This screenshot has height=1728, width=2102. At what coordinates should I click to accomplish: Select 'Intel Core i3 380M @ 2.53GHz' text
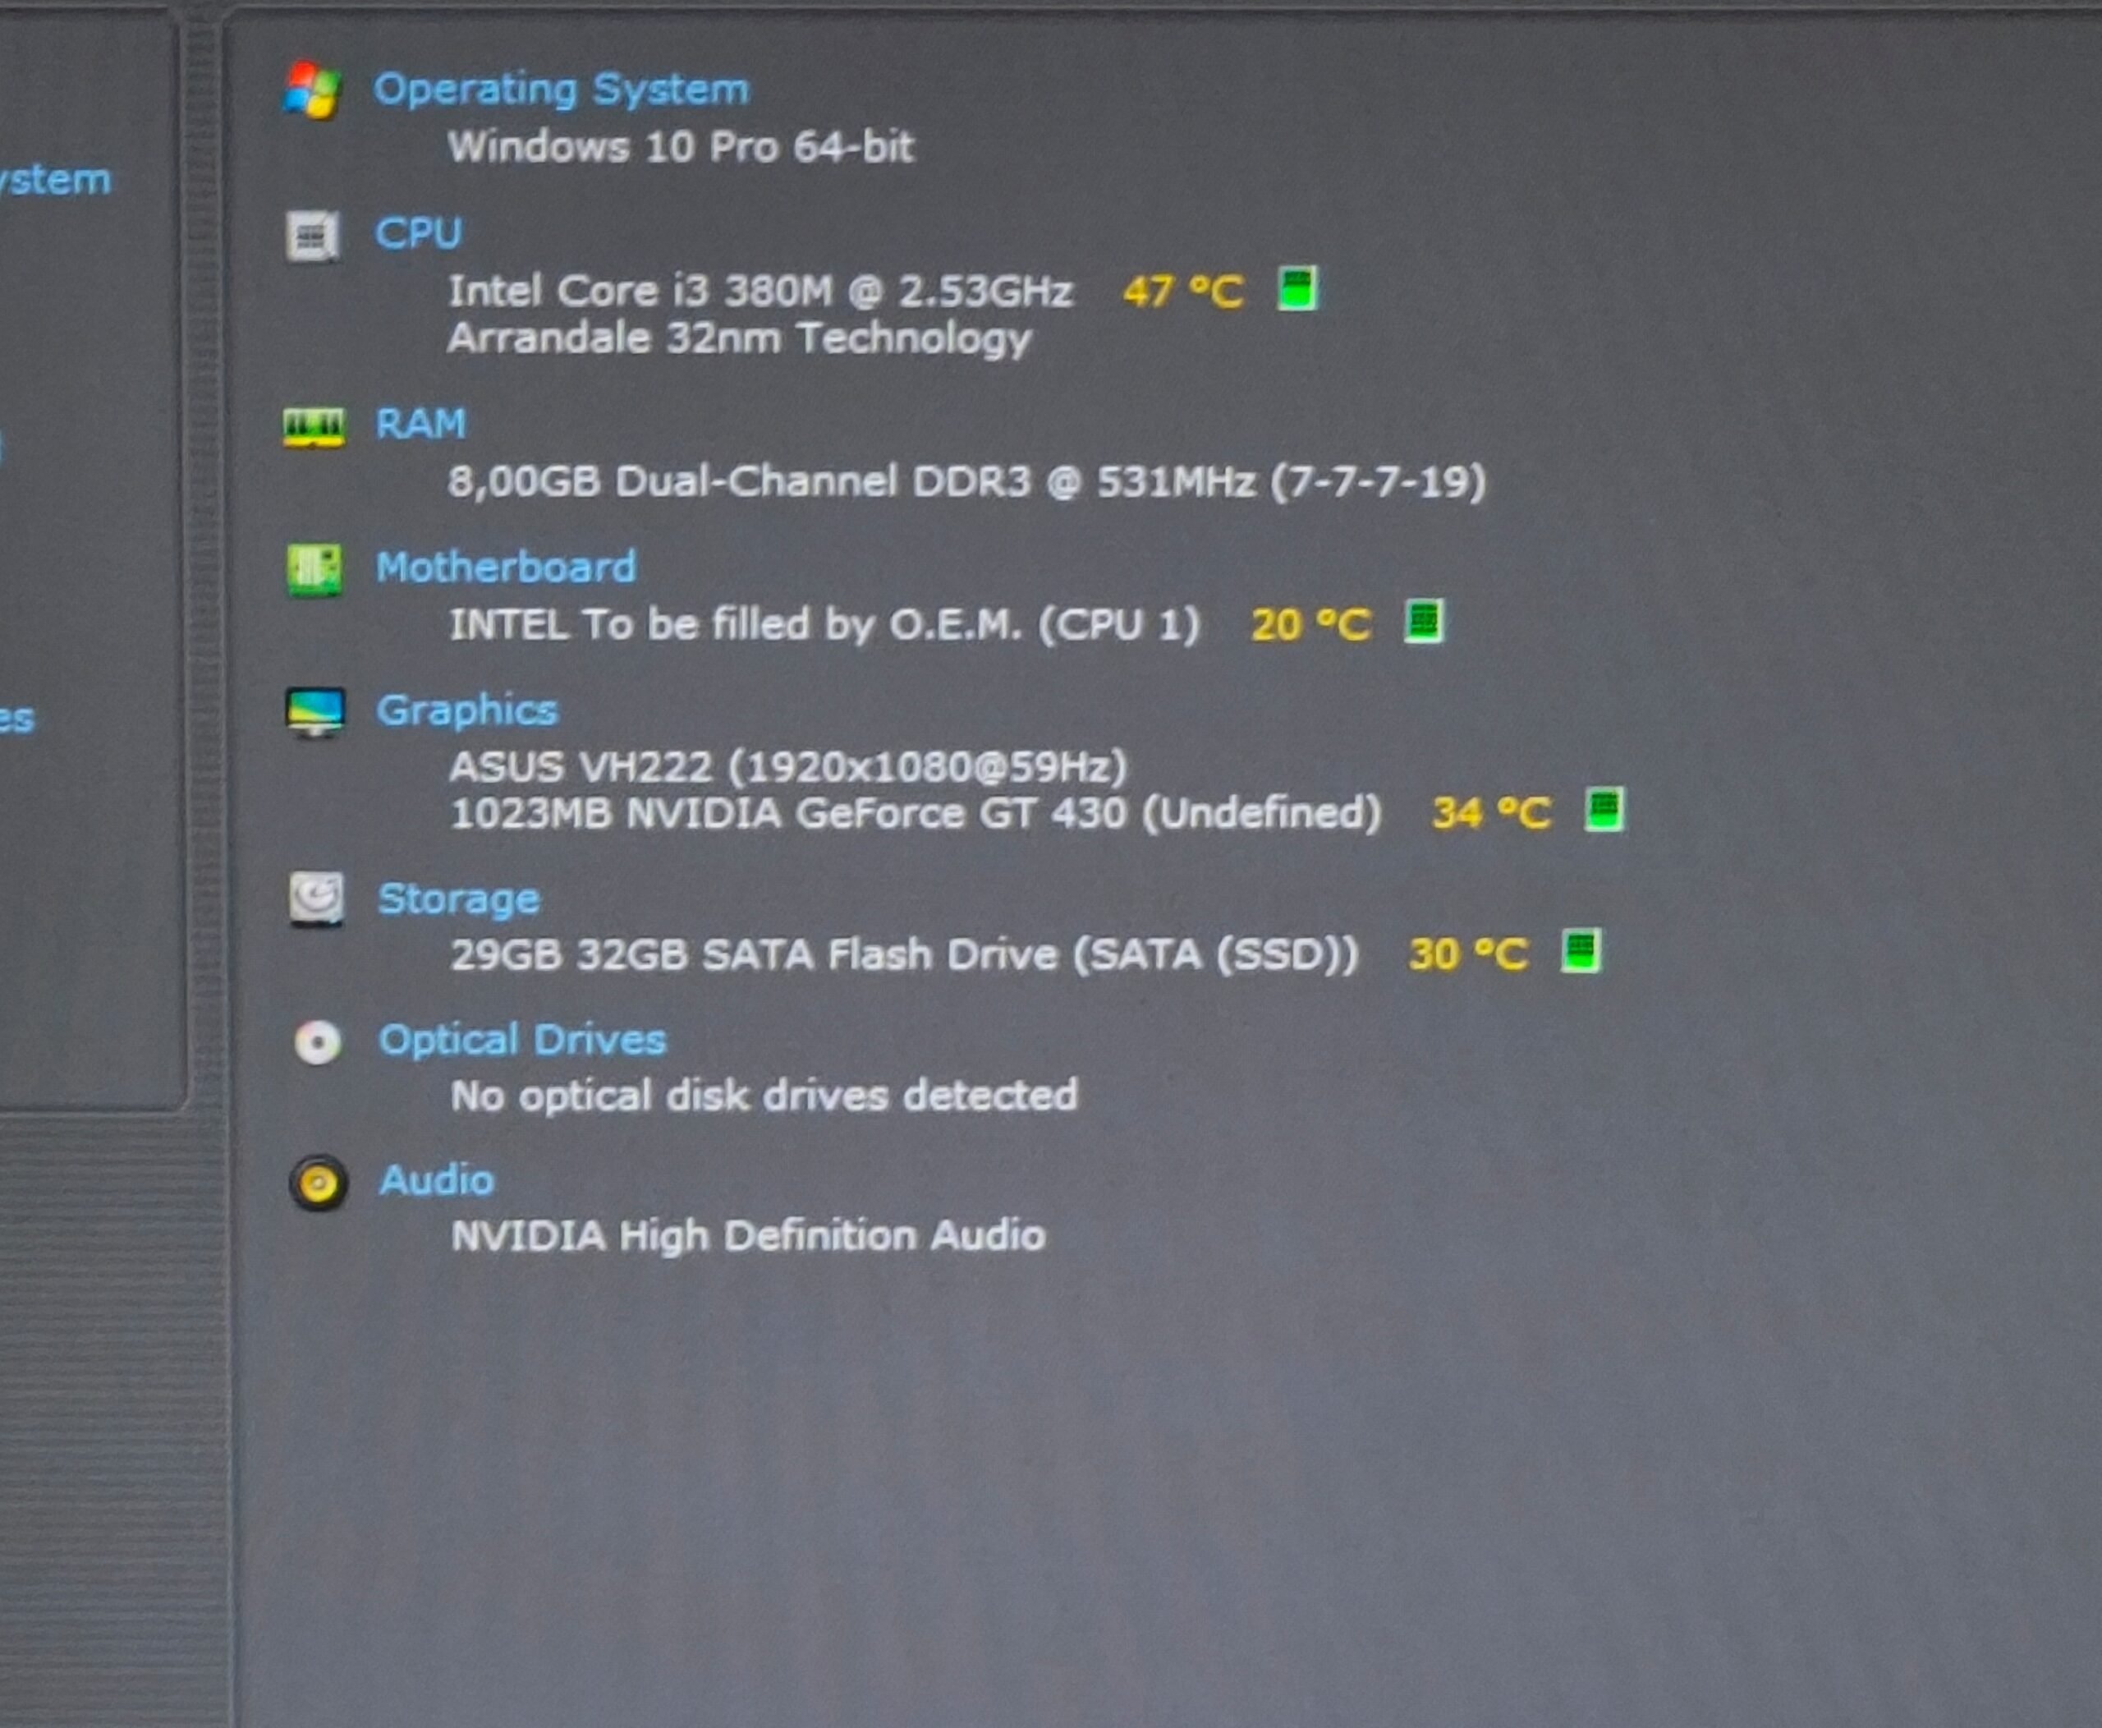click(760, 292)
